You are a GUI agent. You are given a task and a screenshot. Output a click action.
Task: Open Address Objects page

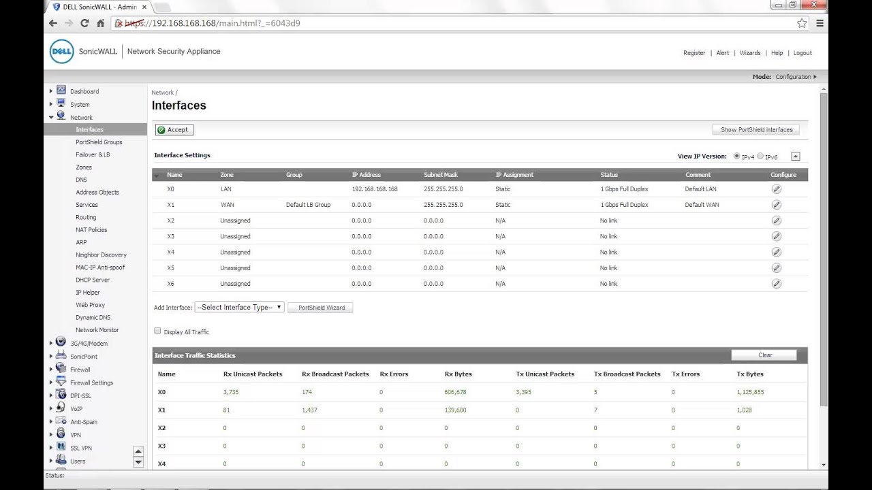tap(97, 193)
